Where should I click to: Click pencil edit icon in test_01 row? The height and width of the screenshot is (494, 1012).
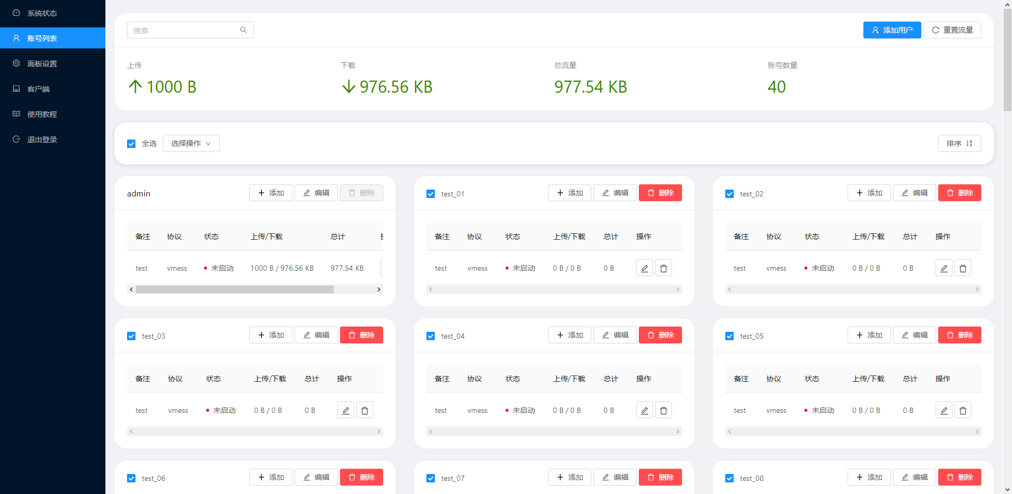tap(645, 268)
